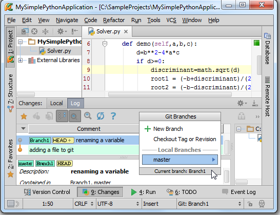The height and width of the screenshot is (215, 280).
Task: Click the scroll-from-source crosshair icon
Action: 34,31
